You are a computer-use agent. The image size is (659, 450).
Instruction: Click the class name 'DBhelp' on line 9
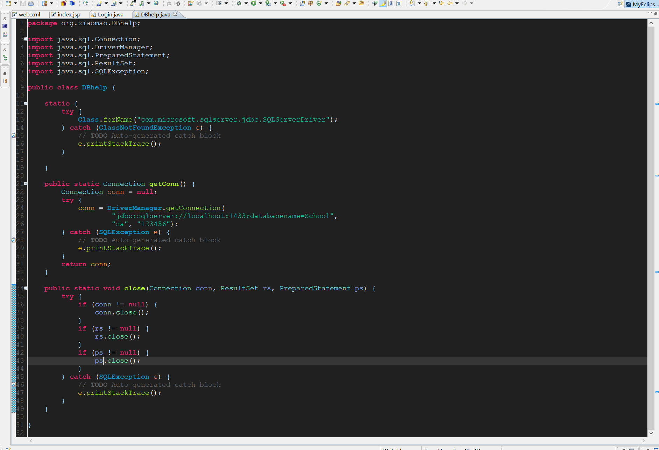[94, 87]
